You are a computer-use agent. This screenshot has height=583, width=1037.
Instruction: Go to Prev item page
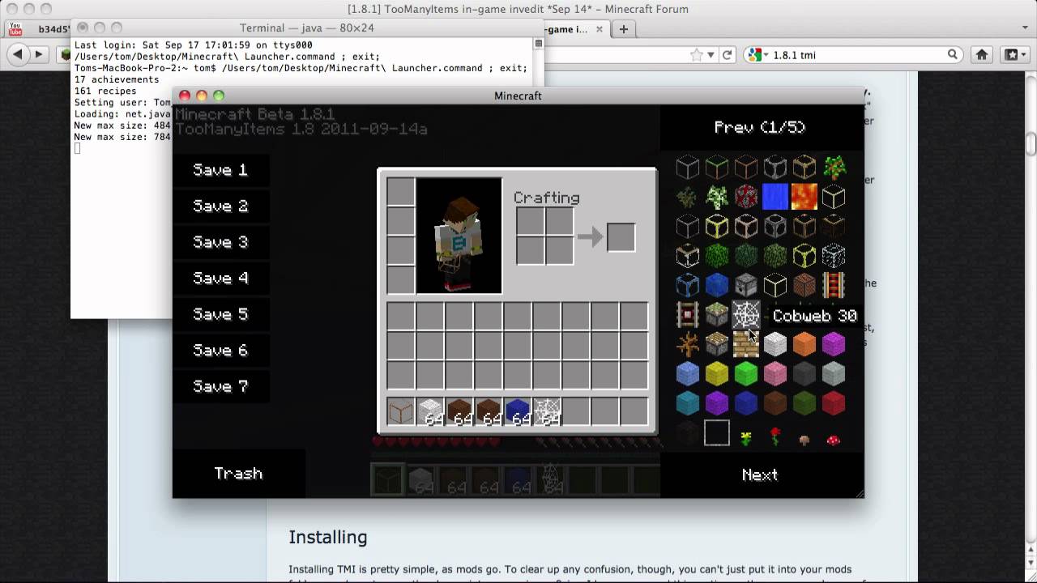click(x=760, y=127)
